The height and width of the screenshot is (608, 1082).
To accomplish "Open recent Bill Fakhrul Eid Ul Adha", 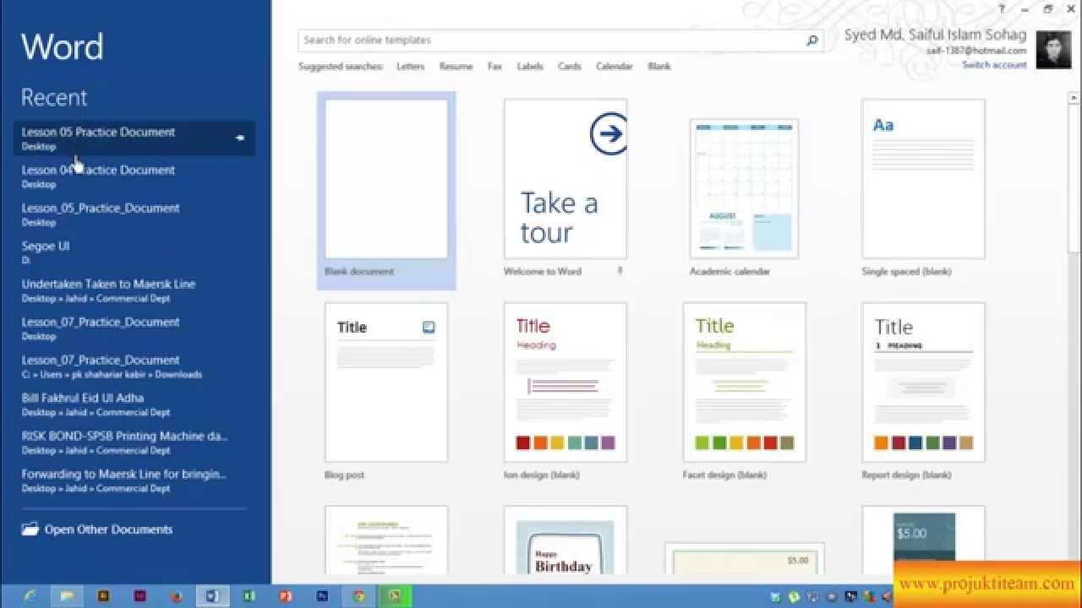I will pyautogui.click(x=134, y=404).
